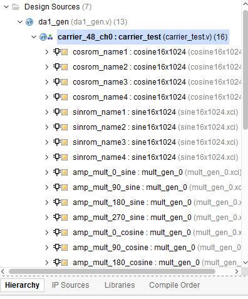The height and width of the screenshot is (299, 248).
Task: Click the IP icon of cosrom_name2
Action: pos(61,66)
